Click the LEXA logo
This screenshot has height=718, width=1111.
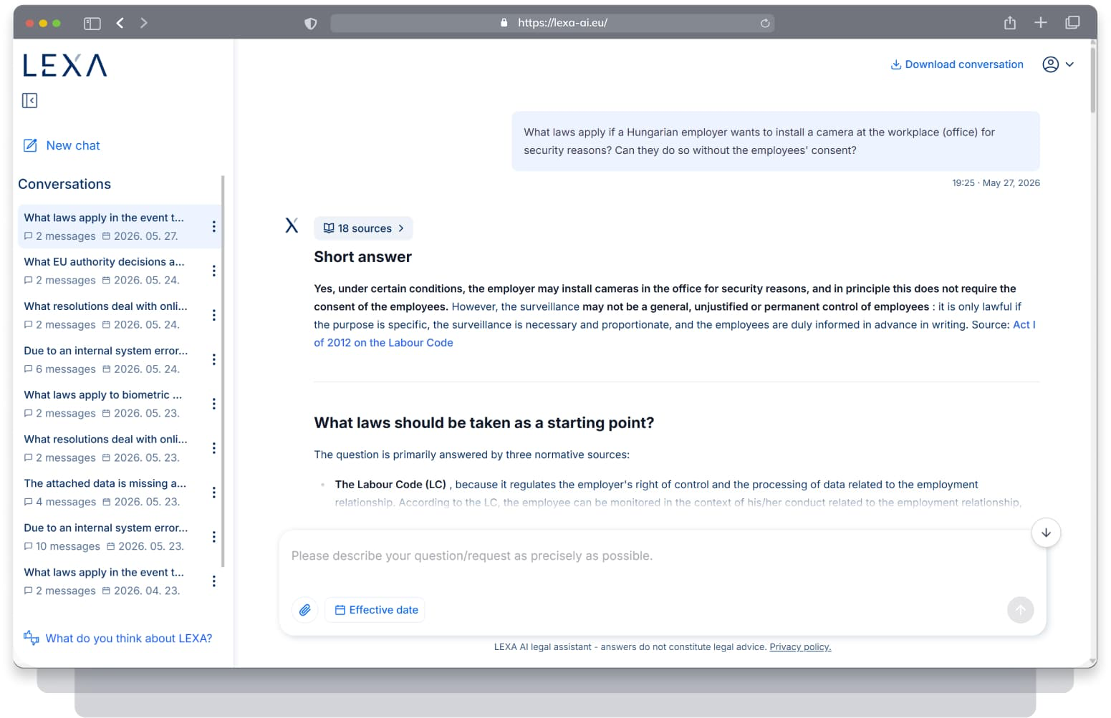coord(64,65)
